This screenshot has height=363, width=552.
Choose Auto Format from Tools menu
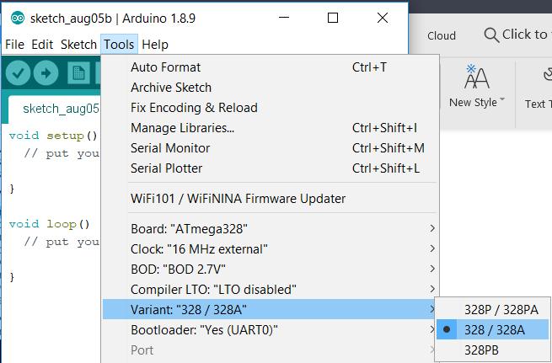click(270, 67)
